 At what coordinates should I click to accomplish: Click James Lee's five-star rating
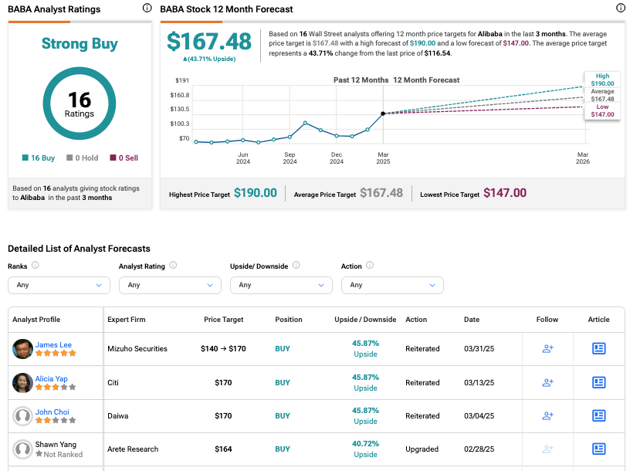tap(56, 354)
